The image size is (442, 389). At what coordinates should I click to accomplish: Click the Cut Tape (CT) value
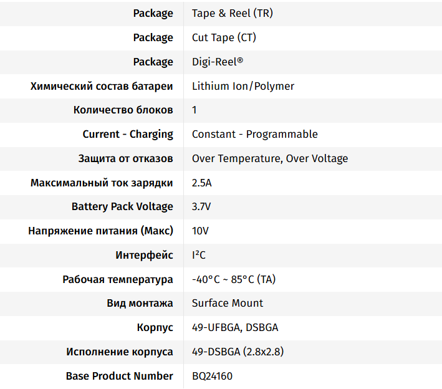224,37
